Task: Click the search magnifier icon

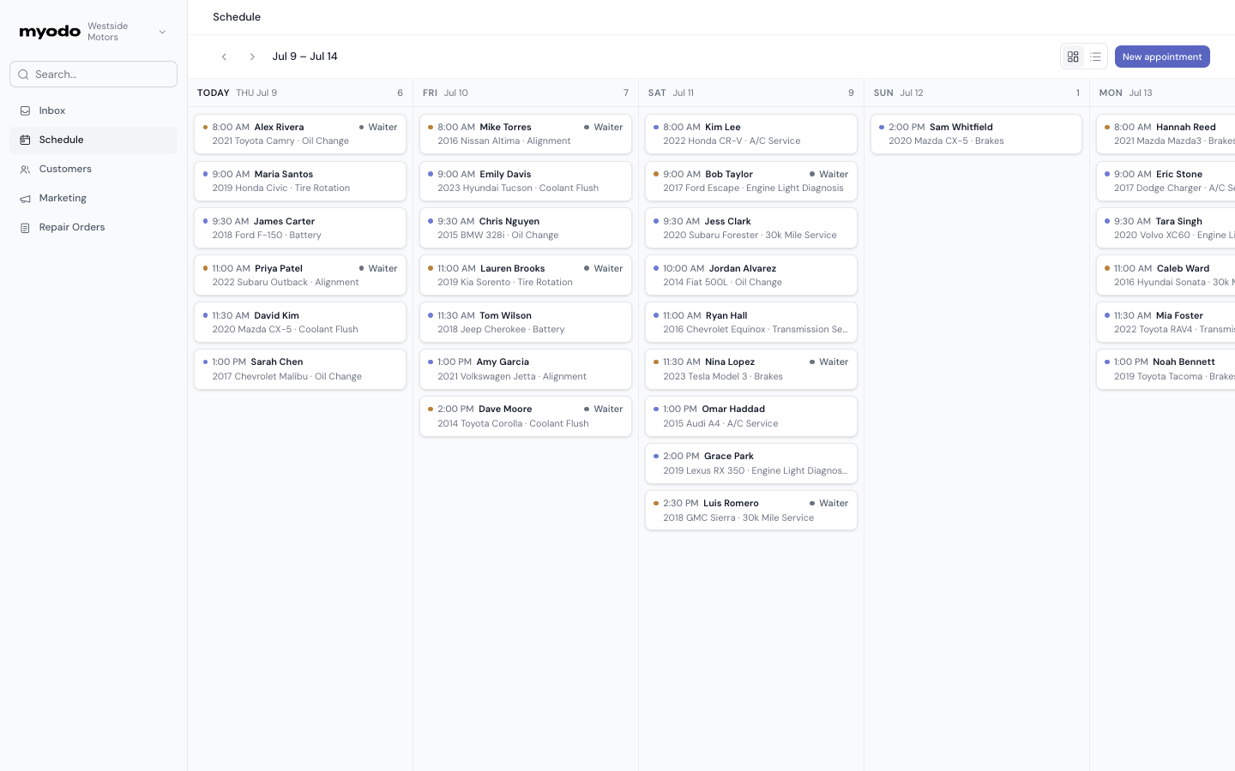Action: (x=23, y=75)
